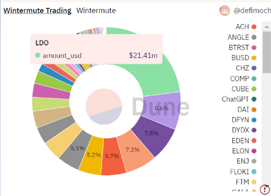Click the teal dot next to COMP

click(x=253, y=78)
